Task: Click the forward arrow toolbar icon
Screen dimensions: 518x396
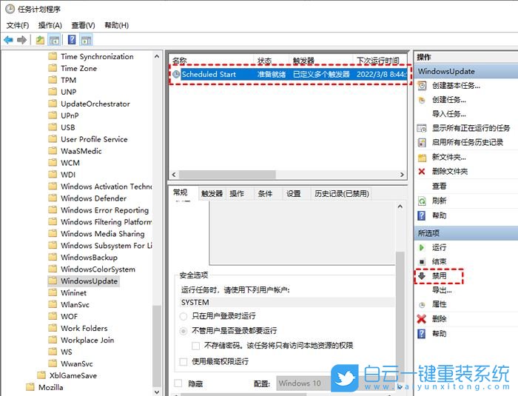Action: click(x=21, y=40)
